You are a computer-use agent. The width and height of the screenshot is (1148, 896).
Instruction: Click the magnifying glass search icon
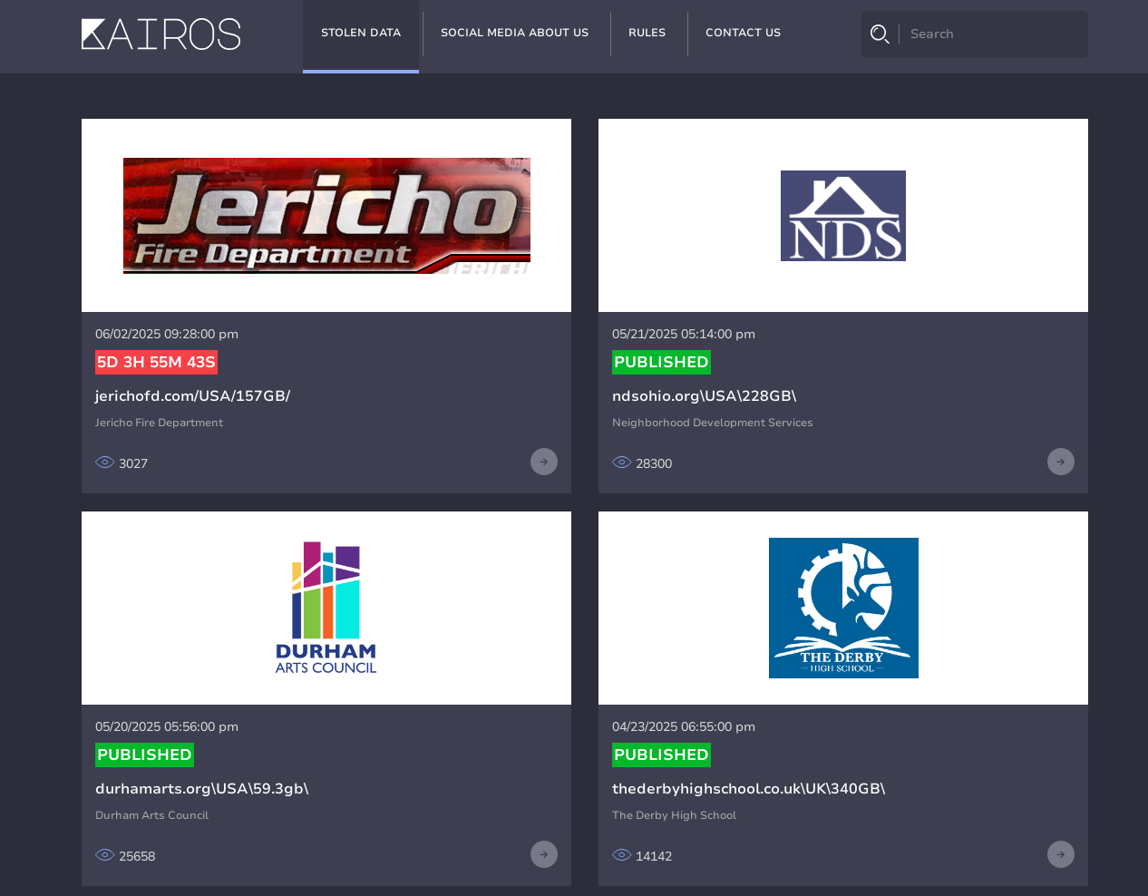click(x=880, y=34)
